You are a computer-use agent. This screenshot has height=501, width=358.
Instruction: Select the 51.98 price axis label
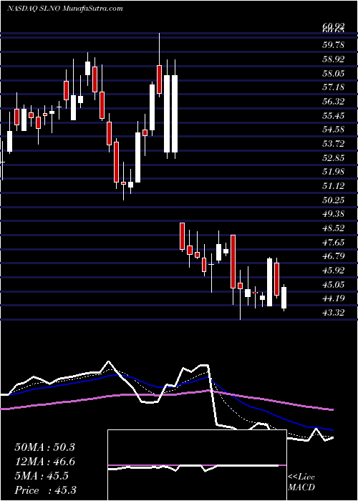[334, 172]
